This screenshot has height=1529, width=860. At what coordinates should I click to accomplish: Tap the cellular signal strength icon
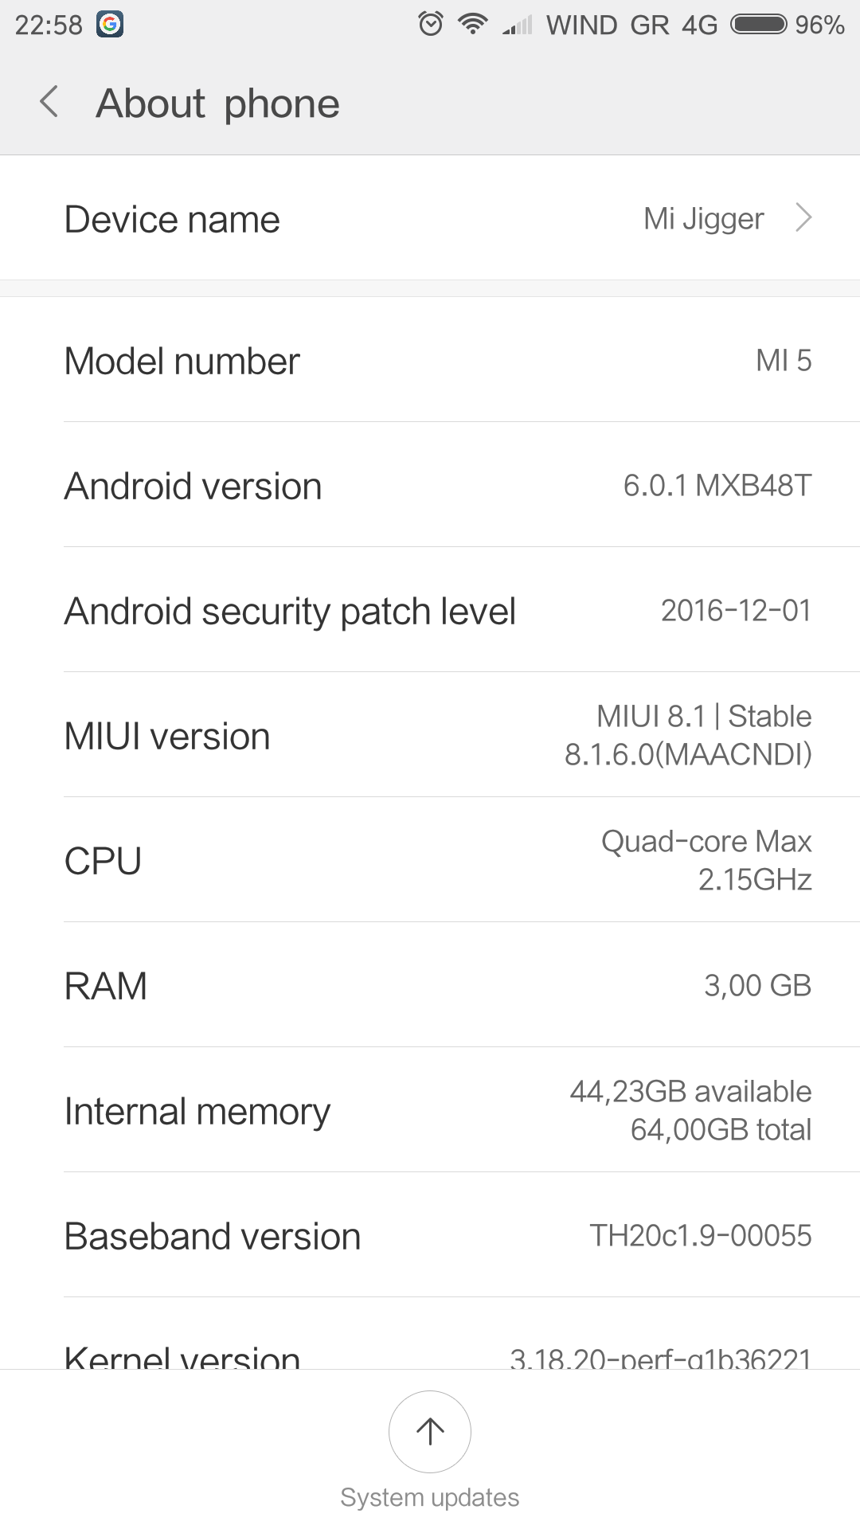coord(518,25)
